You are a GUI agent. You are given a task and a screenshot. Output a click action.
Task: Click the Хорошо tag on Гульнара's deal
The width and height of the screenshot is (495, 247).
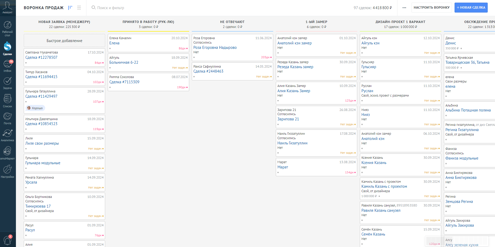click(35, 108)
